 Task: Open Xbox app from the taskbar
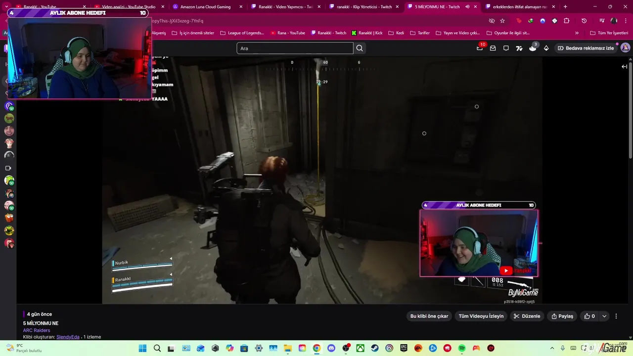(361, 348)
